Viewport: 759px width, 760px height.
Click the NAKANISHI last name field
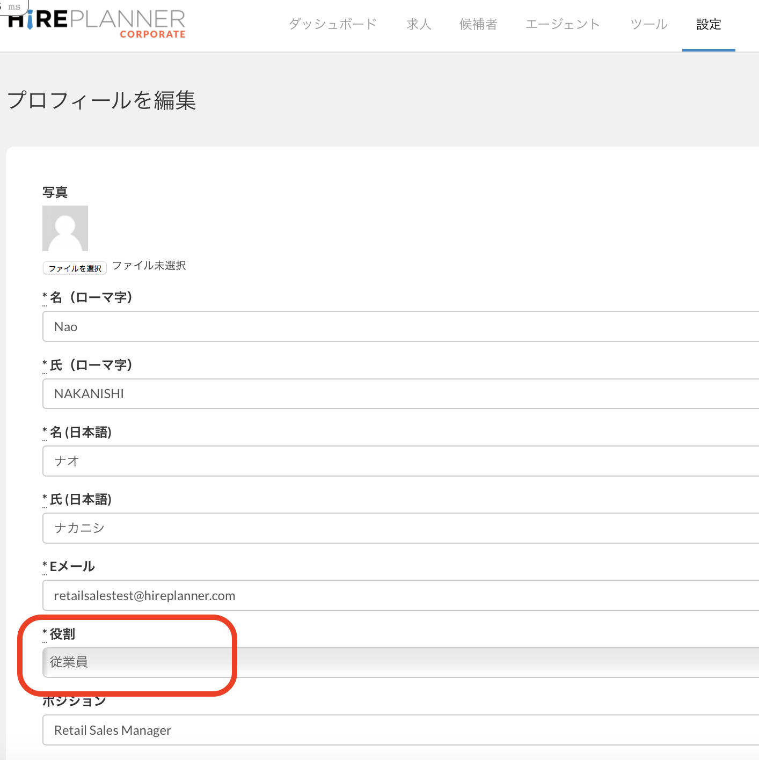(x=400, y=393)
